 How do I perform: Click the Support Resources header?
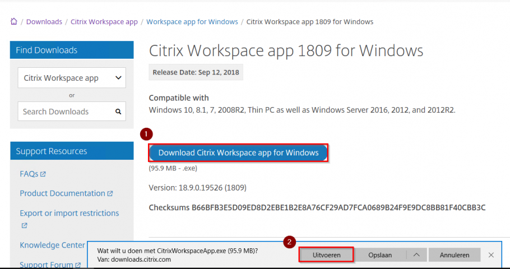tap(72, 151)
